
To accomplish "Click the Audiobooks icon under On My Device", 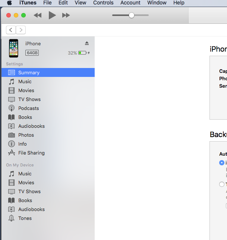I will point(12,210).
